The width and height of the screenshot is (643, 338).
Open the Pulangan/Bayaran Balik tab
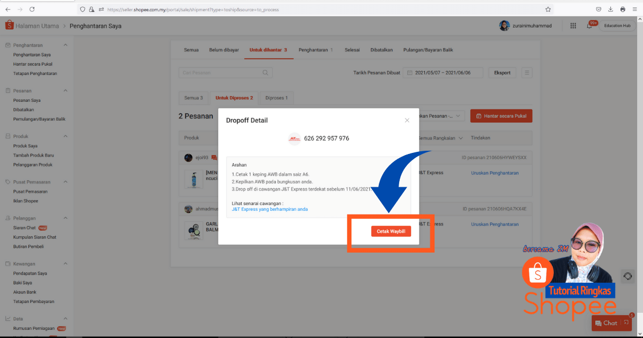pyautogui.click(x=428, y=50)
